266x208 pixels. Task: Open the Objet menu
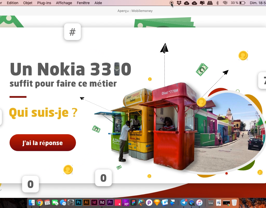coord(28,3)
